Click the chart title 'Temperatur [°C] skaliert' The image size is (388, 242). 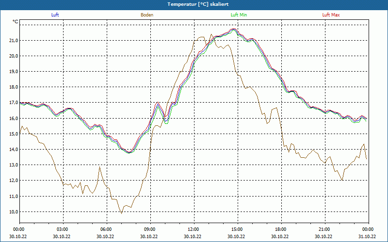coord(198,4)
